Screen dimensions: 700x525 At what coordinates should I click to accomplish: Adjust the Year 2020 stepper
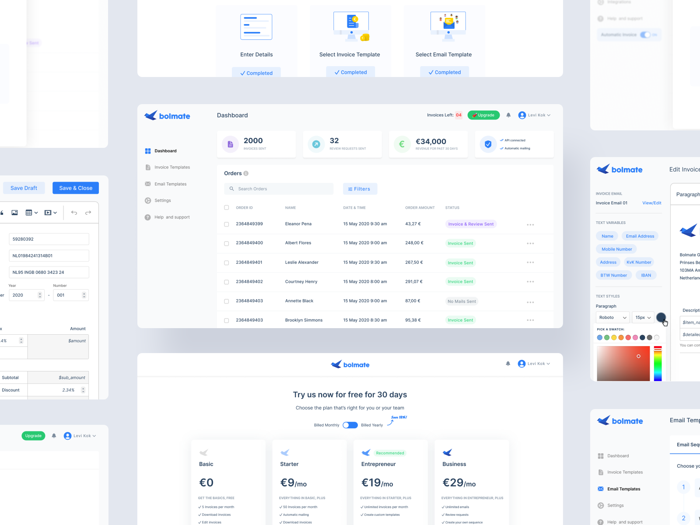40,295
